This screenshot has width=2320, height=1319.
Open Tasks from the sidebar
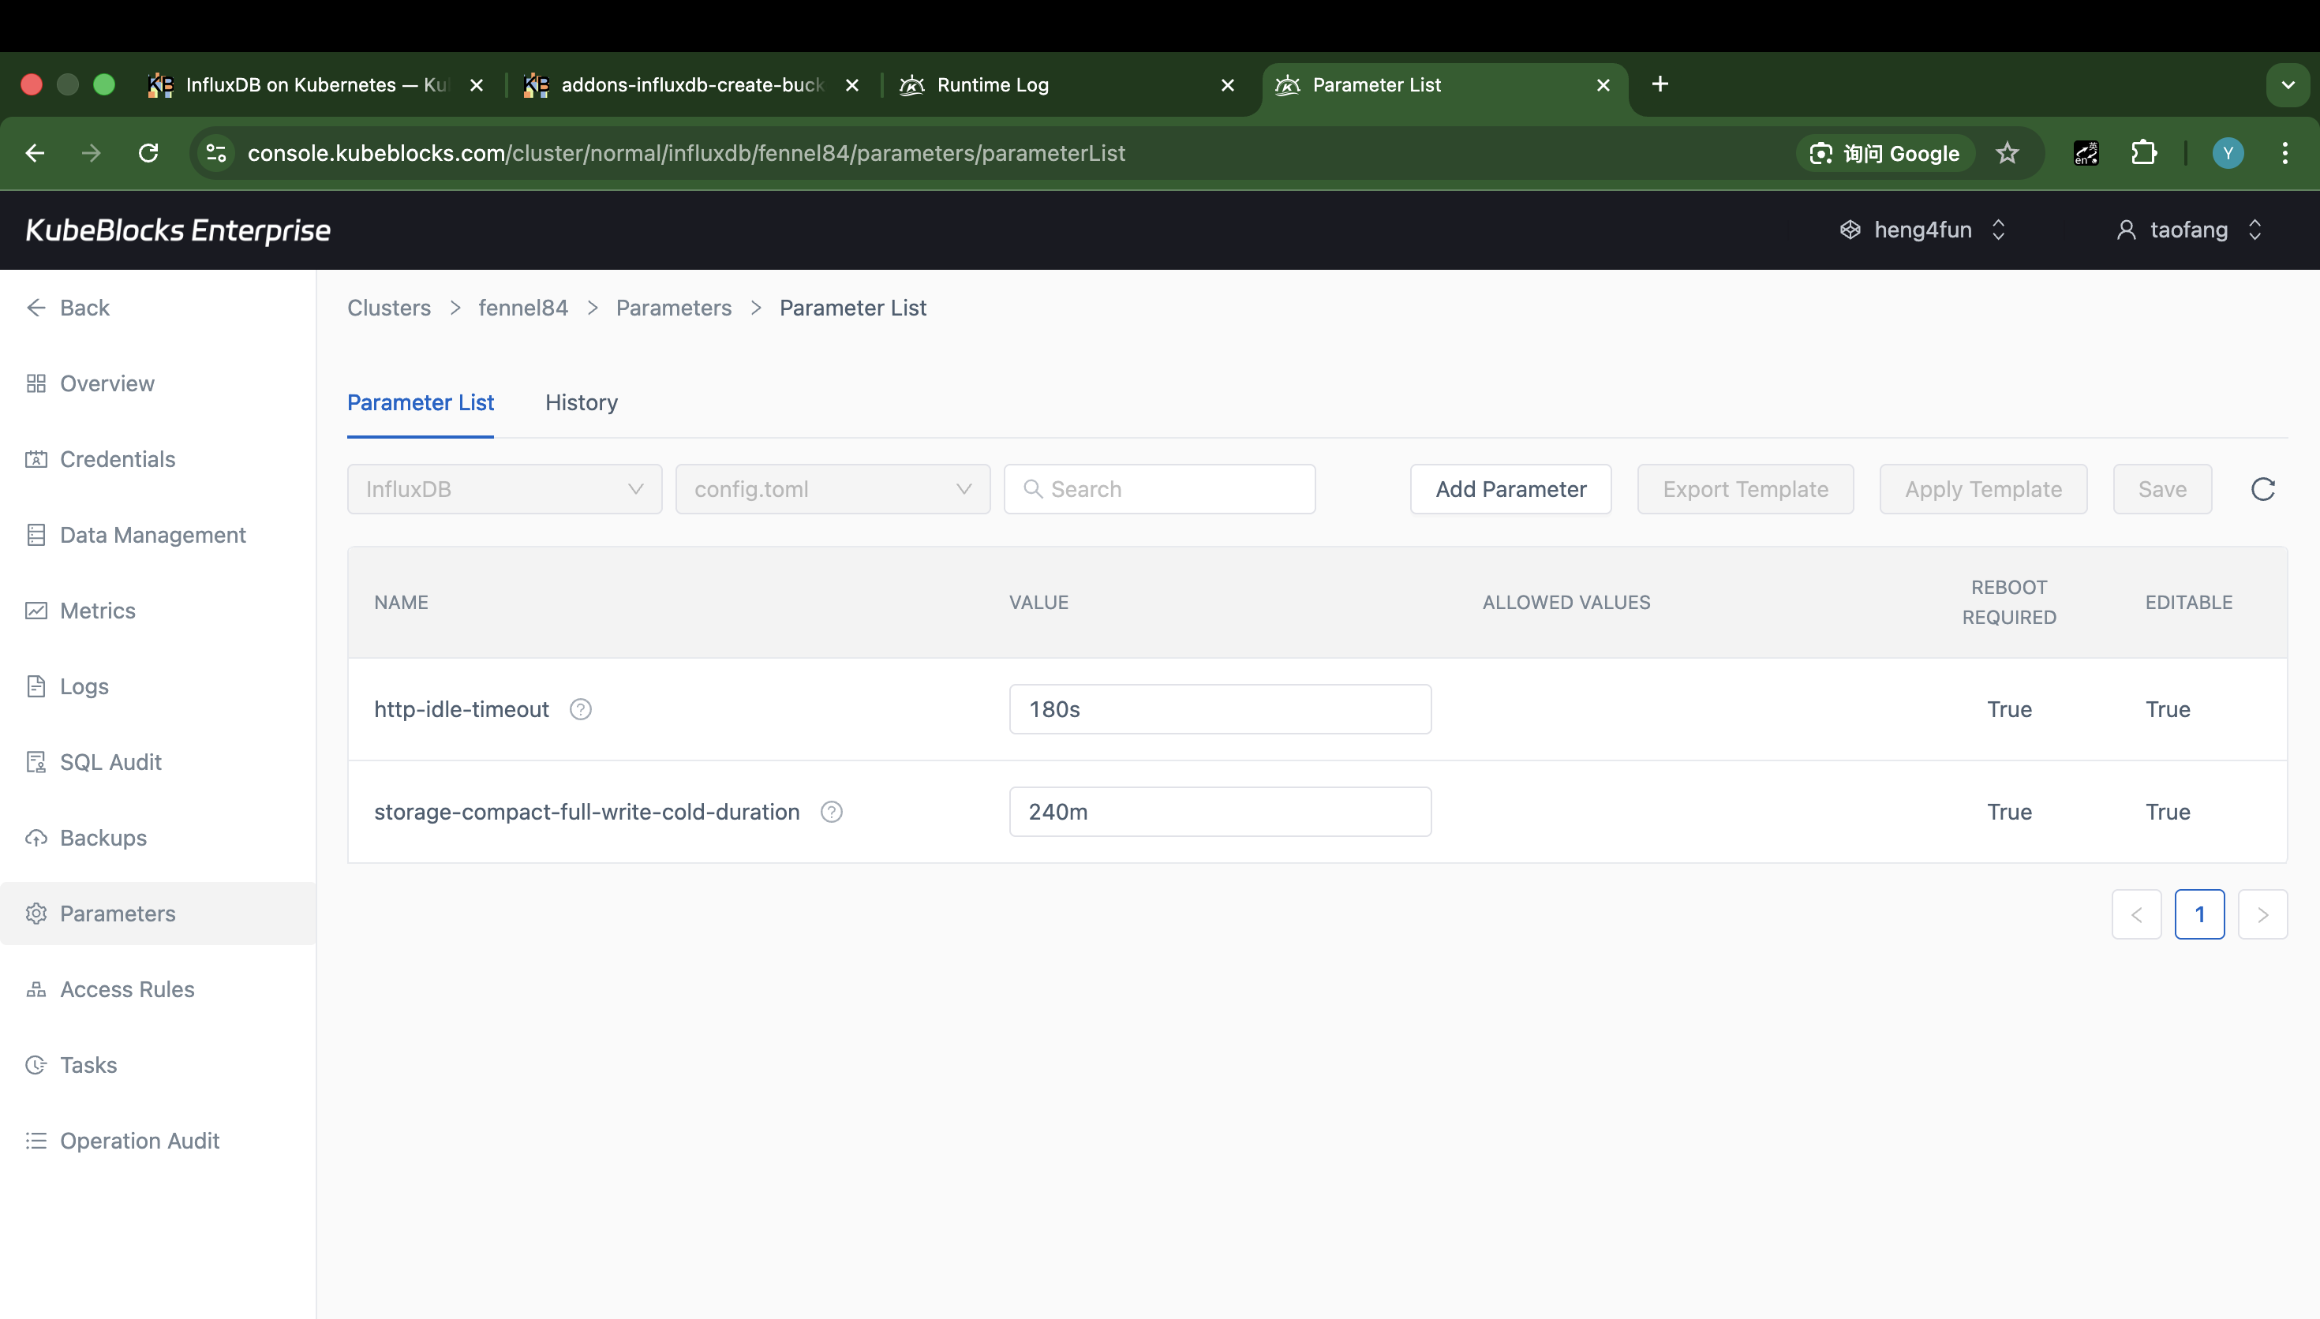pyautogui.click(x=89, y=1065)
